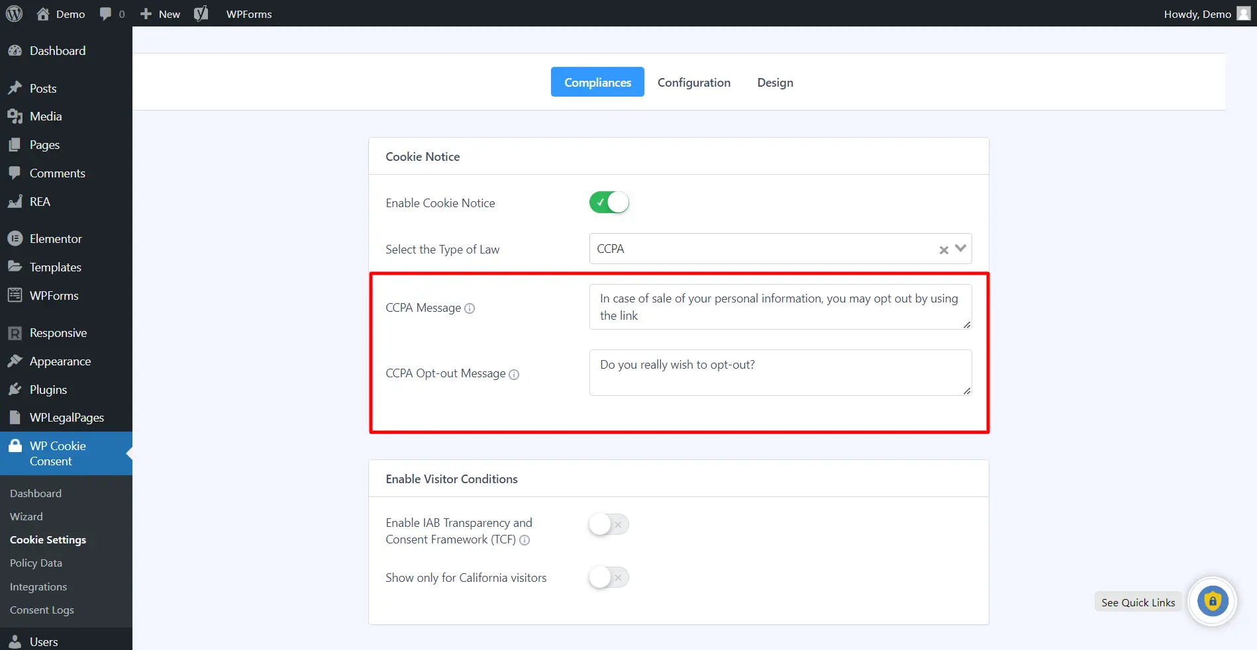The image size is (1257, 650).
Task: Click the info icon beside CCPA Opt-out Message
Action: pos(514,375)
